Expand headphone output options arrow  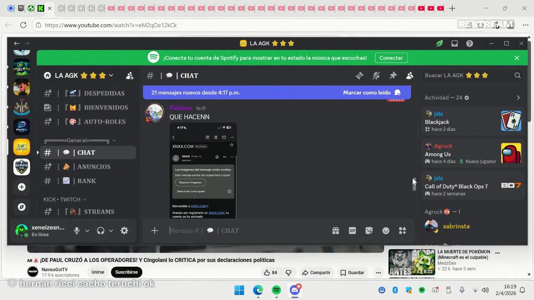(111, 230)
